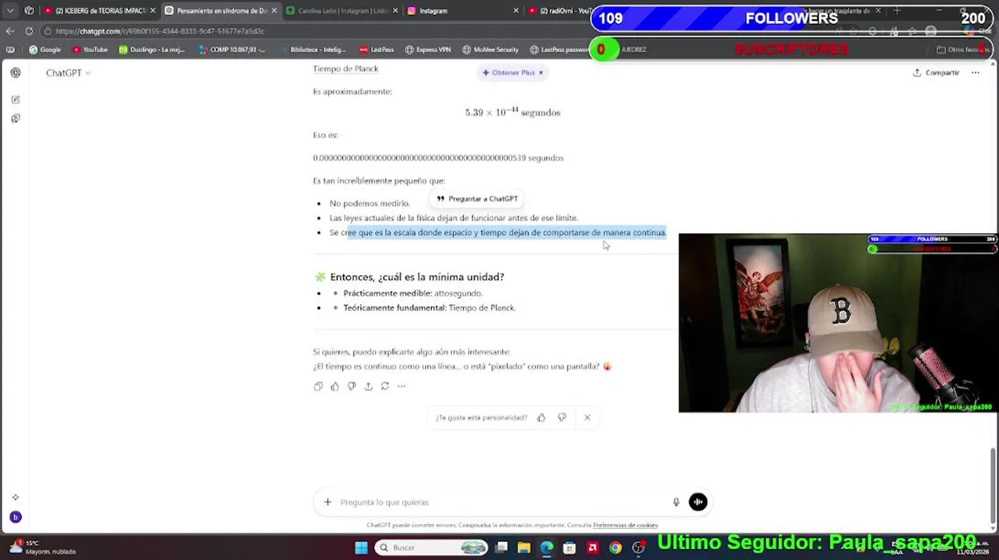Start dictation with the microphone icon
Screen dimensions: 999x560
[x=676, y=502]
